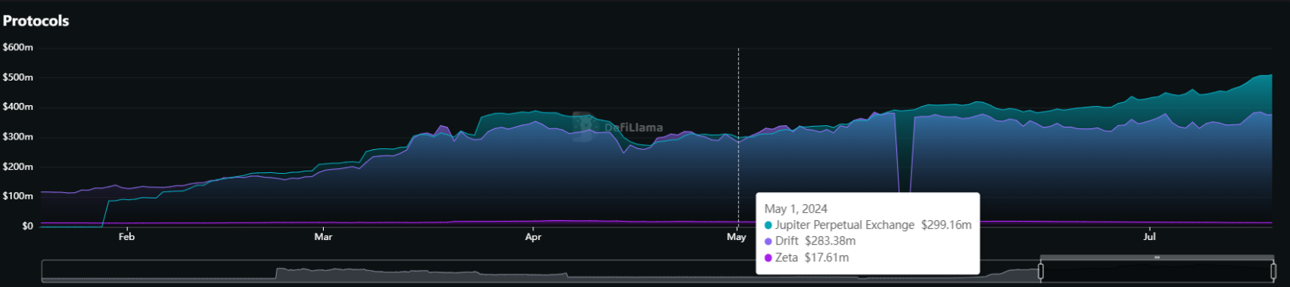Click the unselected gray history area in the range overview
The height and width of the screenshot is (287, 1290).
click(x=541, y=272)
